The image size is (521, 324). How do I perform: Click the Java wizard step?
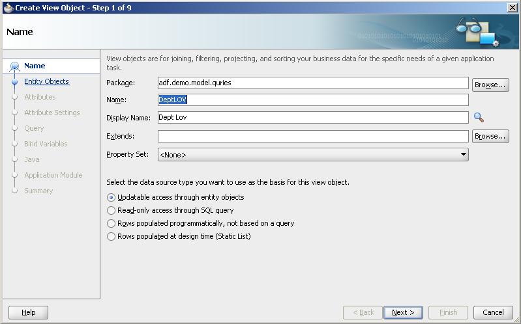31,159
